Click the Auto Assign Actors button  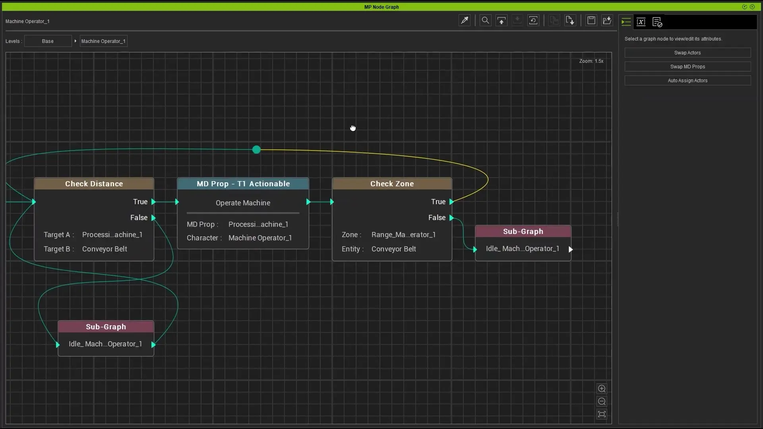click(687, 80)
